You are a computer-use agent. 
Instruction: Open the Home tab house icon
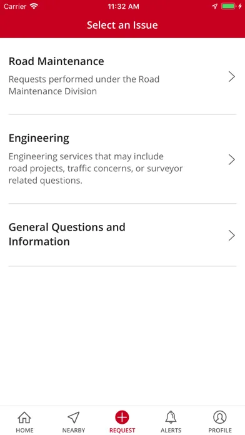point(24,417)
